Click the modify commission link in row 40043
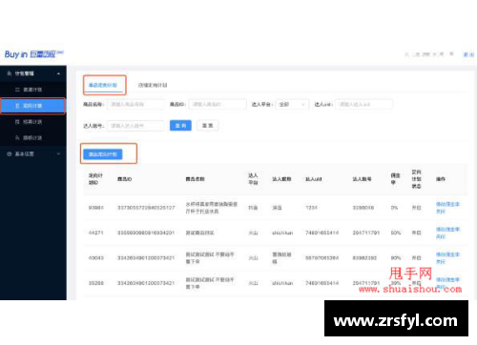Viewport: 477px width, 345px height. 447,254
